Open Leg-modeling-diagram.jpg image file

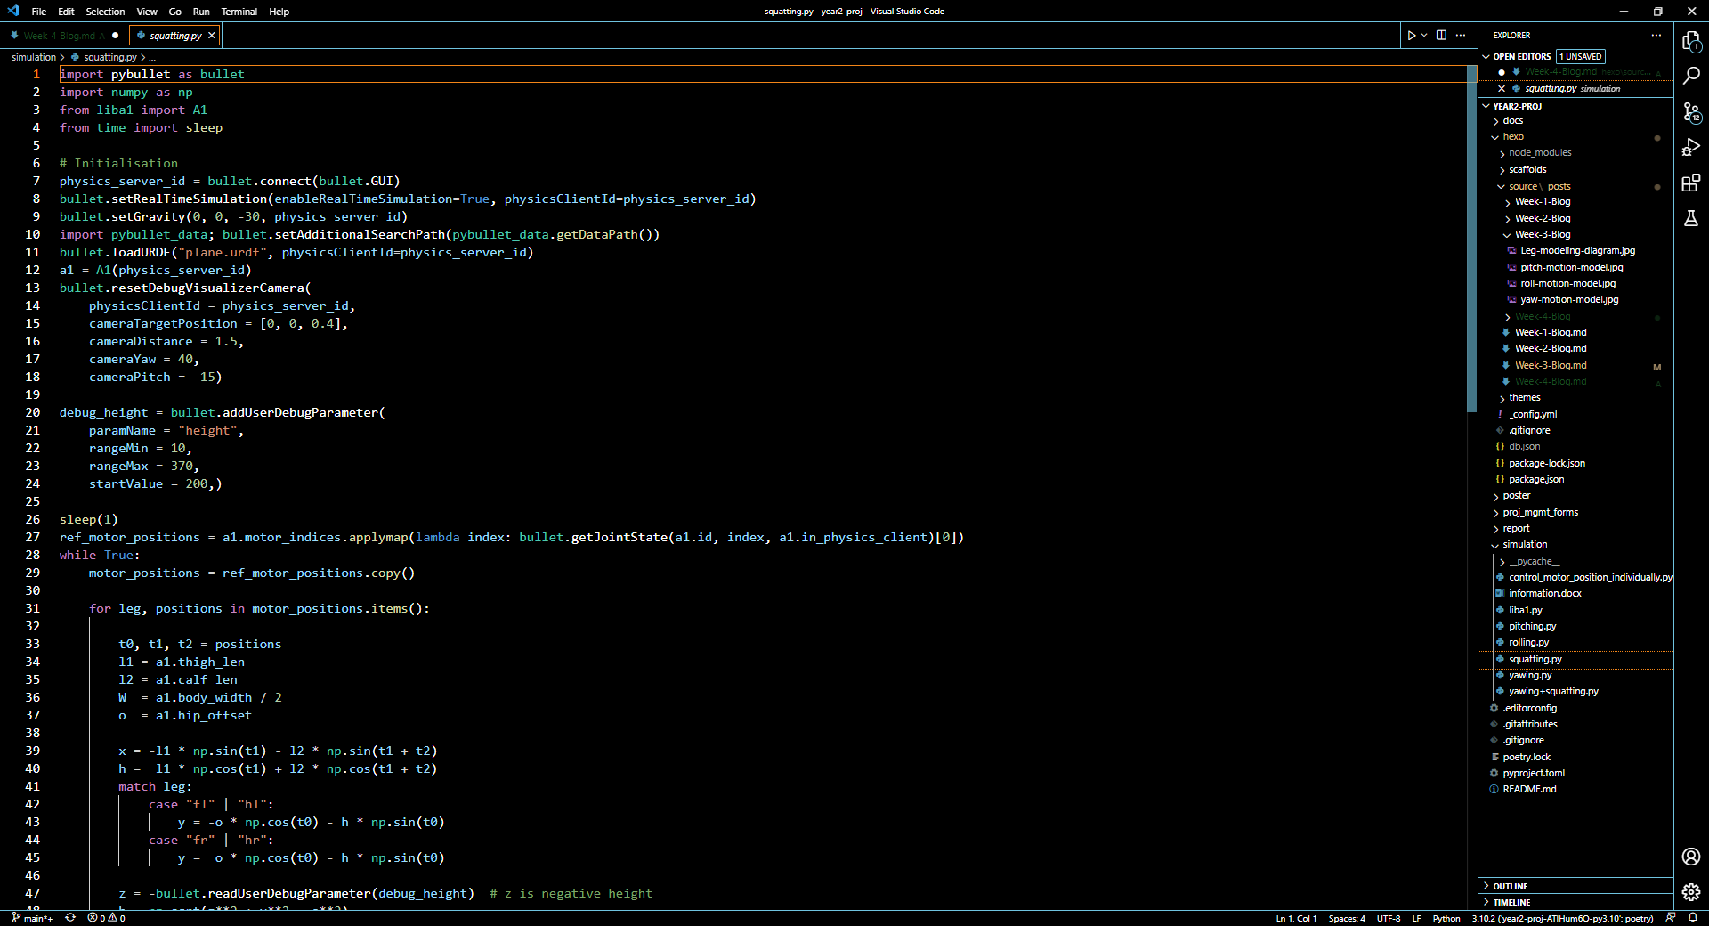click(1577, 251)
